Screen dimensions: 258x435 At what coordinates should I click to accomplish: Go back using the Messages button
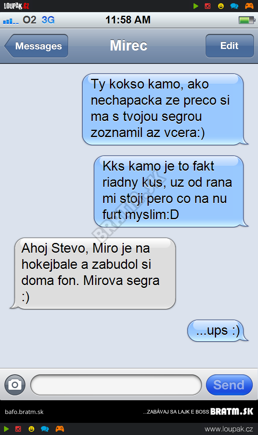pyautogui.click(x=36, y=46)
